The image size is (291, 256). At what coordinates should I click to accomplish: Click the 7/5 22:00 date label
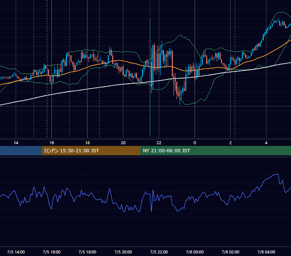pyautogui.click(x=159, y=252)
